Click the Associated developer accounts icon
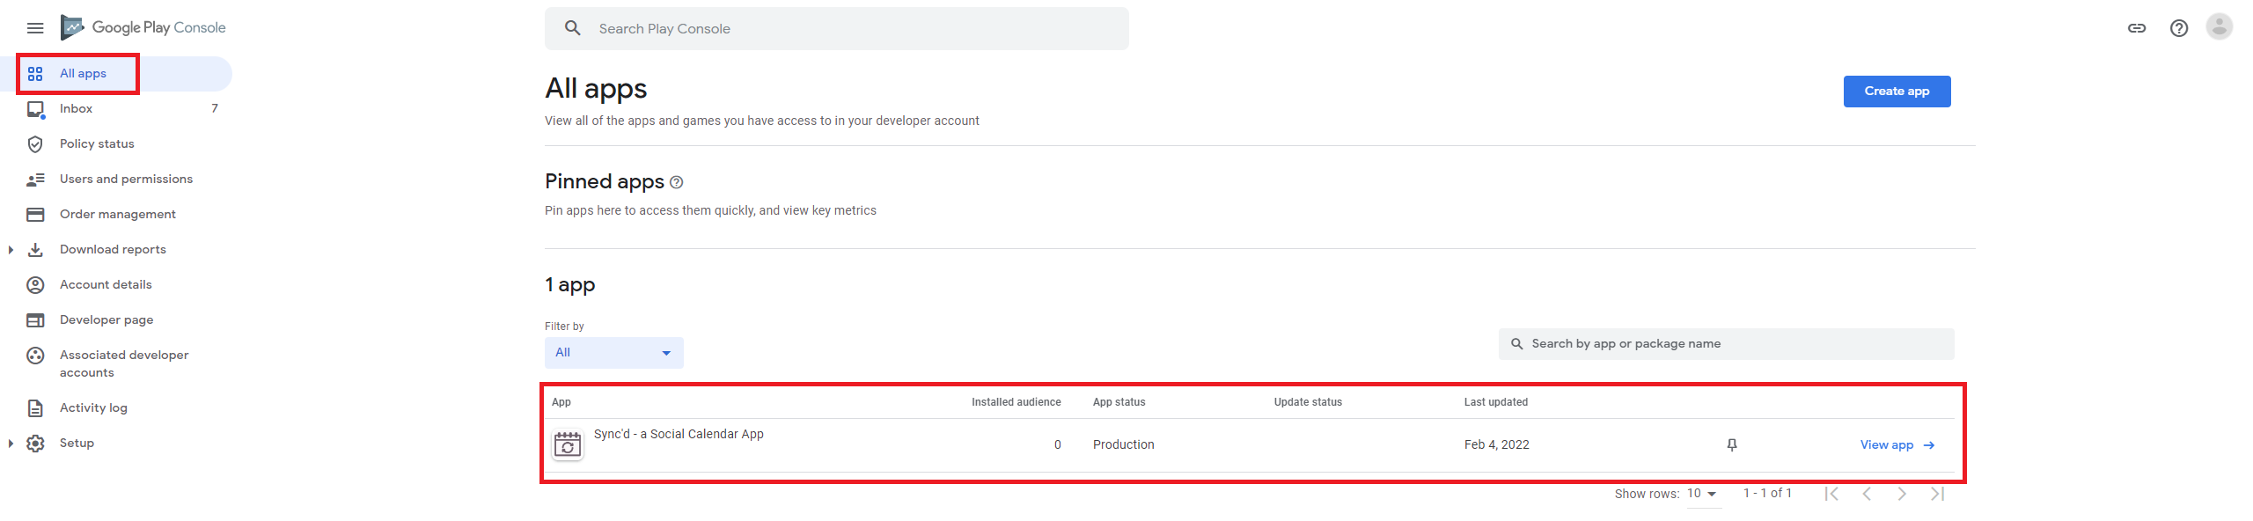 [35, 356]
